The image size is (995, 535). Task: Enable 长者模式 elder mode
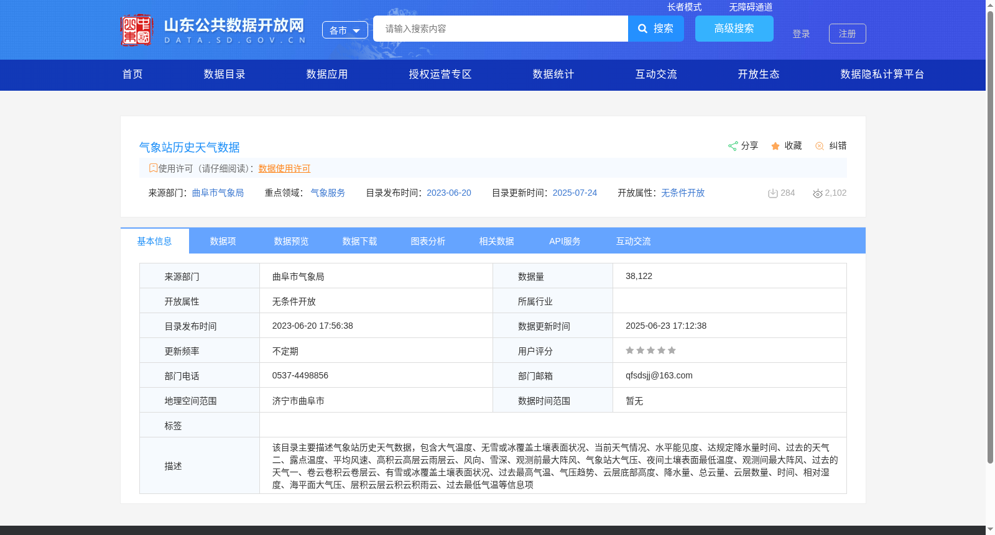click(x=684, y=7)
